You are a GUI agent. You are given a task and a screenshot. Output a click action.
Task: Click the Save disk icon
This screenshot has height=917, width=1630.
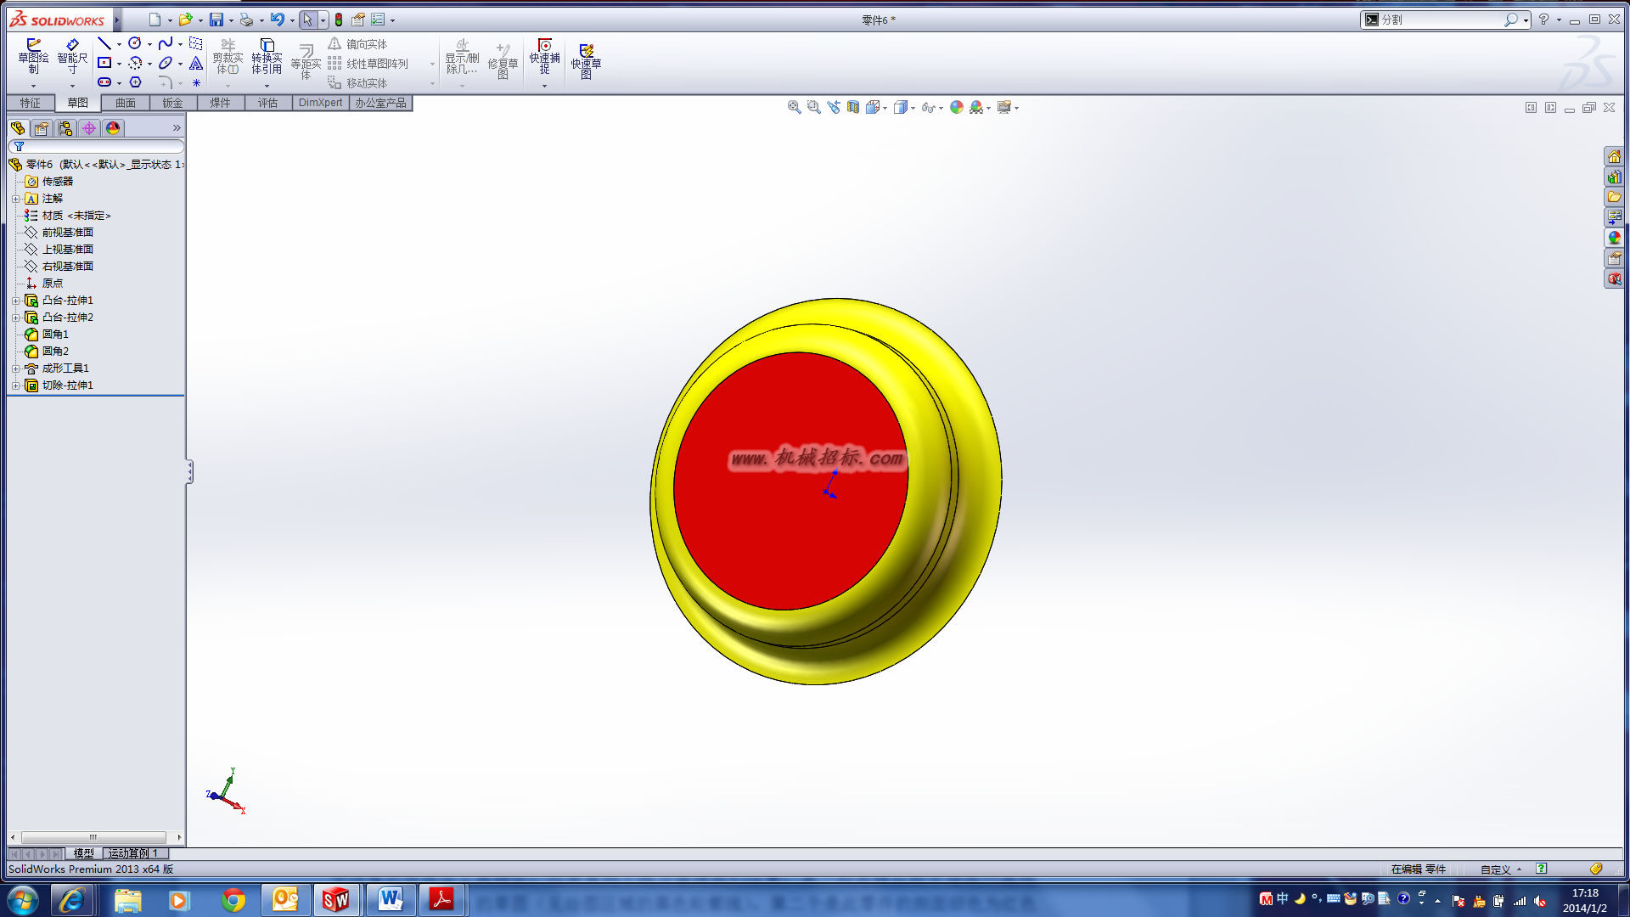coord(216,20)
